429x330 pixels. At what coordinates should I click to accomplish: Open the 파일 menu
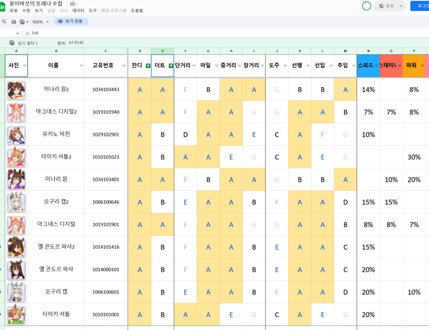pyautogui.click(x=13, y=11)
